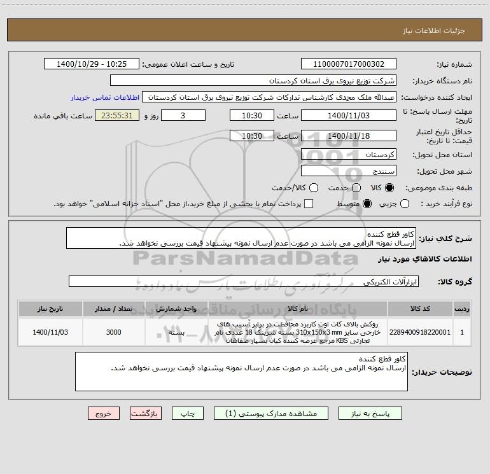
Task: Click the delivery province field کردستان
Action: (x=349, y=154)
